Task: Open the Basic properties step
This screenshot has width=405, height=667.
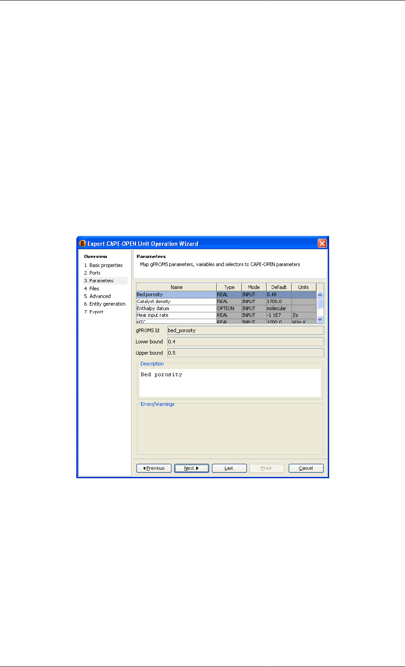Action: [103, 265]
